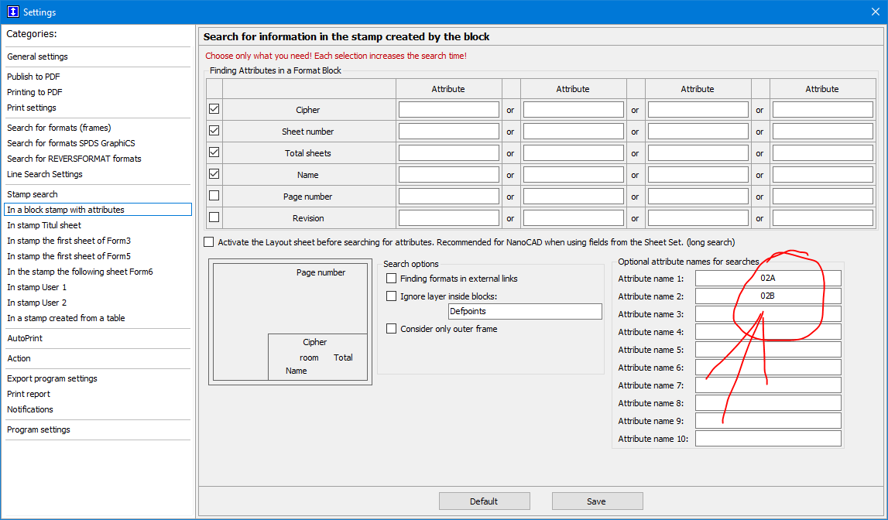Viewport: 888px width, 520px height.
Task: Click the Attribute name 6 field
Action: [x=768, y=368]
